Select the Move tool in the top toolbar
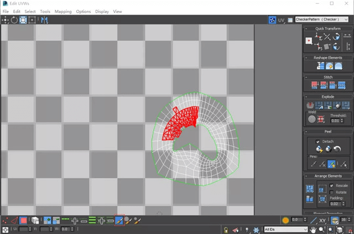354x234 pixels. pyautogui.click(x=5, y=20)
